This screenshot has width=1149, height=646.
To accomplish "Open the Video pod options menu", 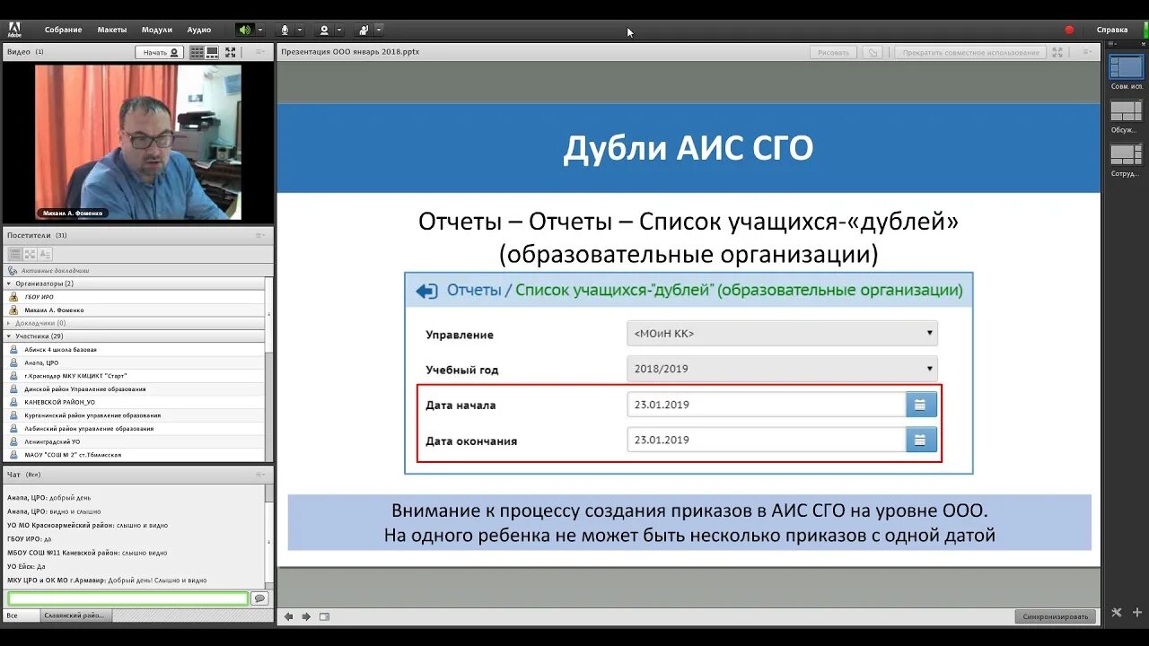I will [x=260, y=52].
